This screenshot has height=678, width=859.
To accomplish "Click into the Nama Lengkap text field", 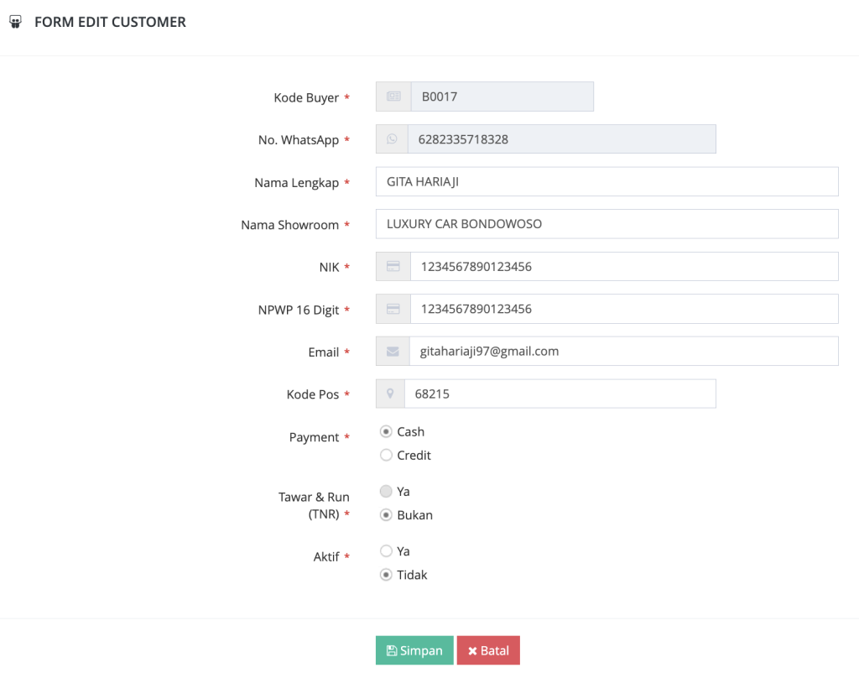I will pyautogui.click(x=607, y=181).
